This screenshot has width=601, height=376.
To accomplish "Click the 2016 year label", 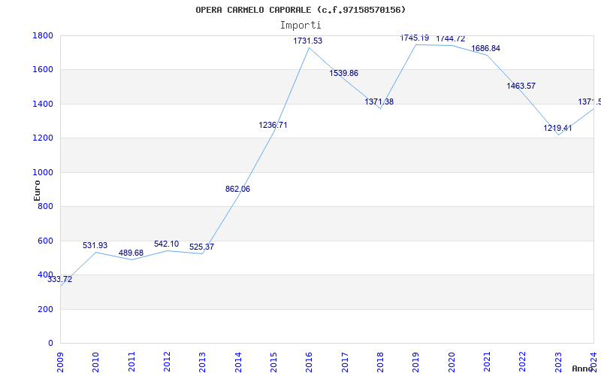I will click(310, 362).
